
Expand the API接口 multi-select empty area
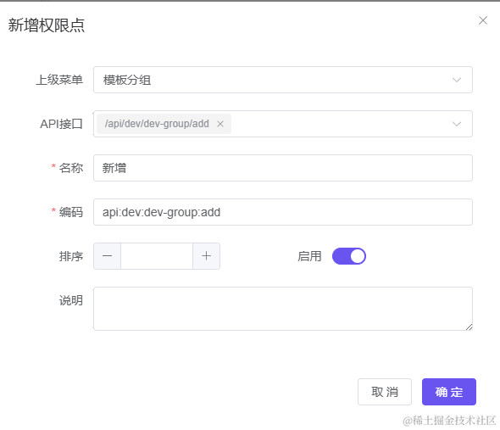click(x=342, y=124)
